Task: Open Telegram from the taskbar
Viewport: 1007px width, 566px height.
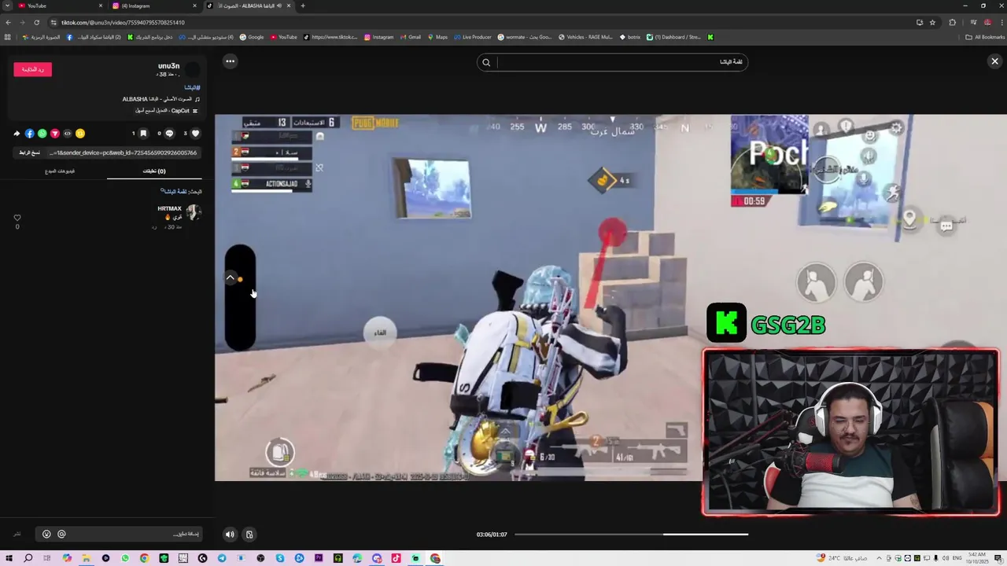Action: click(222, 558)
